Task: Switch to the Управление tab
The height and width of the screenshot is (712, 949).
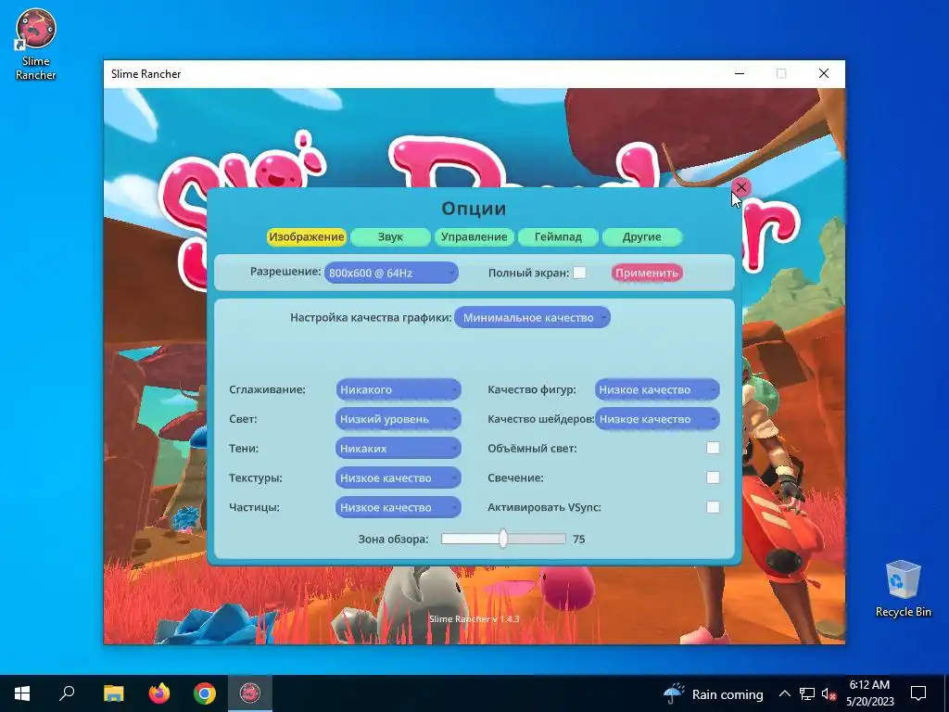Action: coord(474,236)
